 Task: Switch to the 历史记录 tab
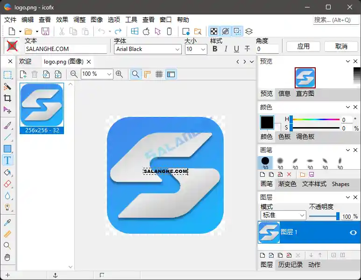coord(290,265)
